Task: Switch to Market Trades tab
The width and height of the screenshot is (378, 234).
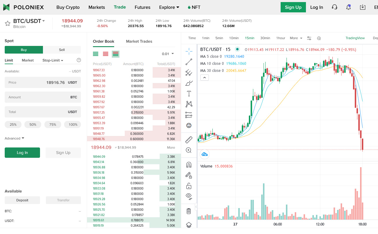Action: pos(139,41)
